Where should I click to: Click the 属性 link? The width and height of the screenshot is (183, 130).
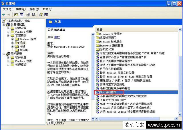(57, 37)
